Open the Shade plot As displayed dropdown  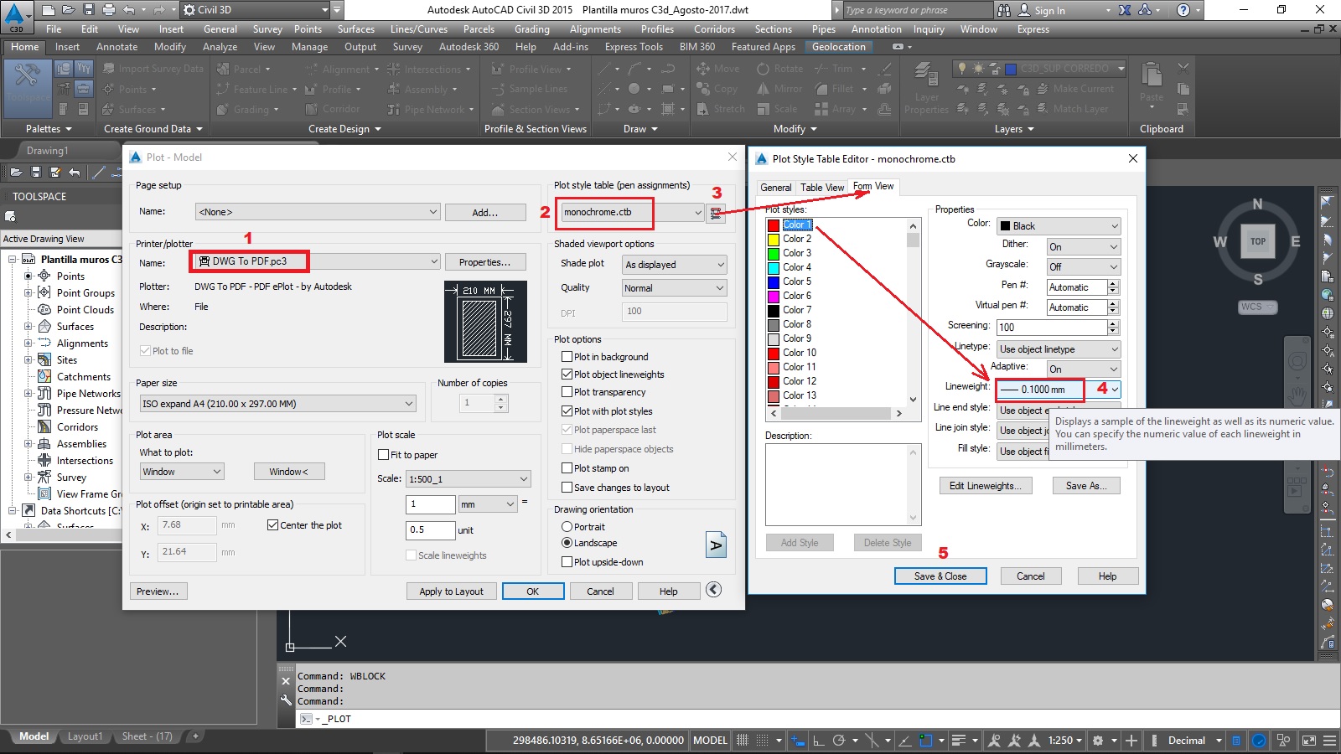click(x=675, y=265)
